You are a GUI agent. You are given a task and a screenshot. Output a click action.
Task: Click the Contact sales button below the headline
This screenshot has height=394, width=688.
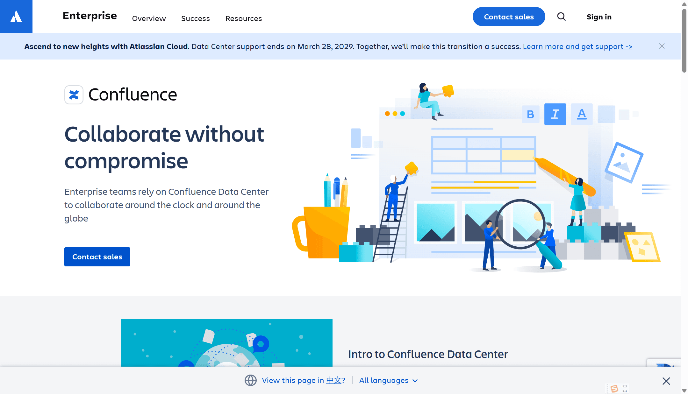click(x=97, y=257)
